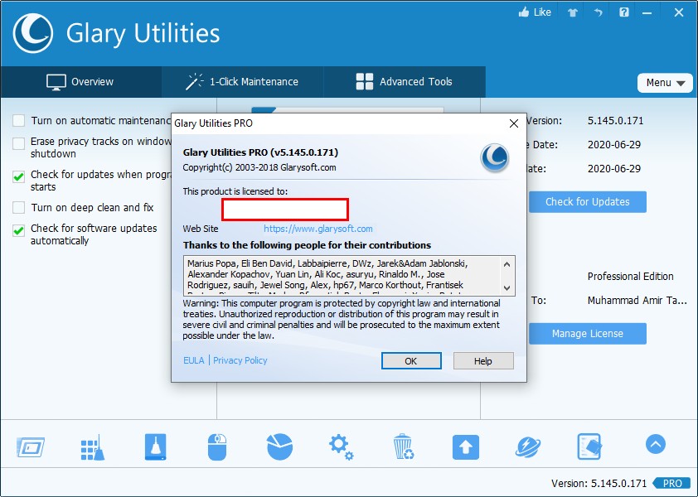This screenshot has width=698, height=497.
Task: Click contributors list scroll down arrow
Action: click(x=507, y=288)
